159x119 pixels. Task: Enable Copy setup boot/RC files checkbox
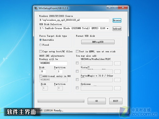click(x=40, y=51)
